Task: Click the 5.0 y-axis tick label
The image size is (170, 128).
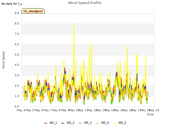Action: pos(17,55)
